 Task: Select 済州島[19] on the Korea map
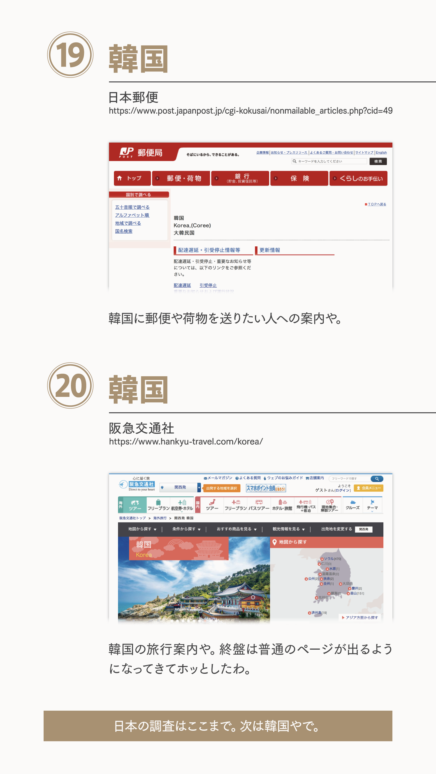point(317,613)
